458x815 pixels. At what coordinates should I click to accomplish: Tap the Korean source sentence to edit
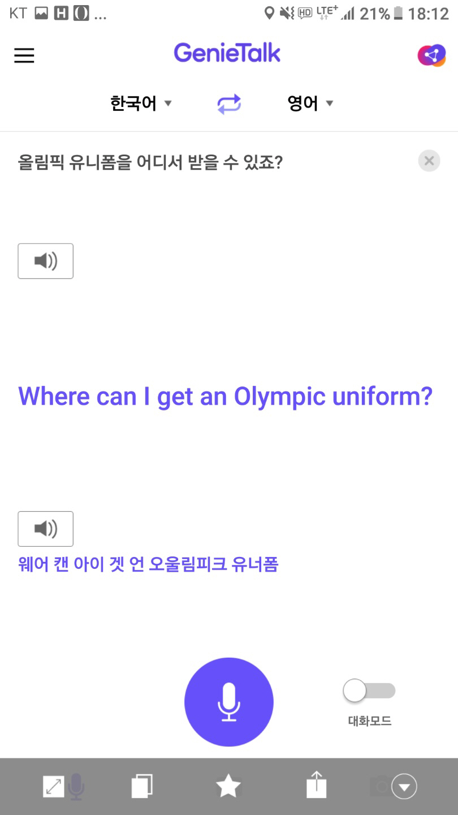point(150,163)
